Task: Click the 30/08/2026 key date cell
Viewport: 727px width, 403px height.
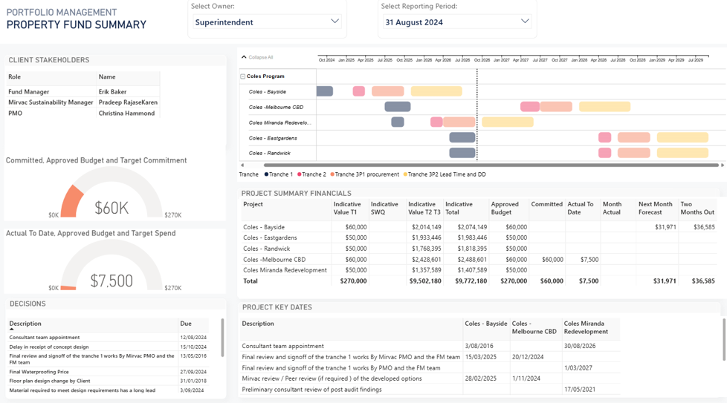Action: (x=580, y=346)
